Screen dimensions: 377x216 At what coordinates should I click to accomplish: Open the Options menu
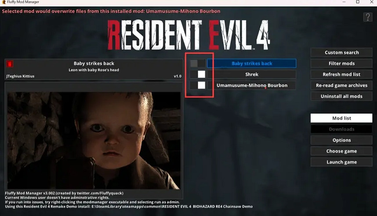341,140
